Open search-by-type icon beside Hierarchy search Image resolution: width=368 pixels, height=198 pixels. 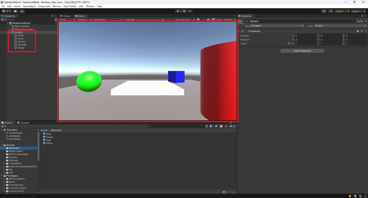click(x=56, y=19)
